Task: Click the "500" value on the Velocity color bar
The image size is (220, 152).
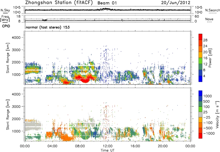Action: tap(207, 101)
